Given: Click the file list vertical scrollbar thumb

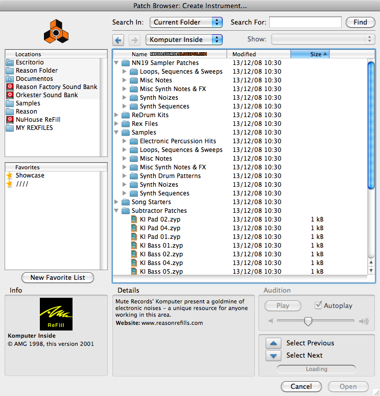Looking at the screenshot, I should (371, 125).
